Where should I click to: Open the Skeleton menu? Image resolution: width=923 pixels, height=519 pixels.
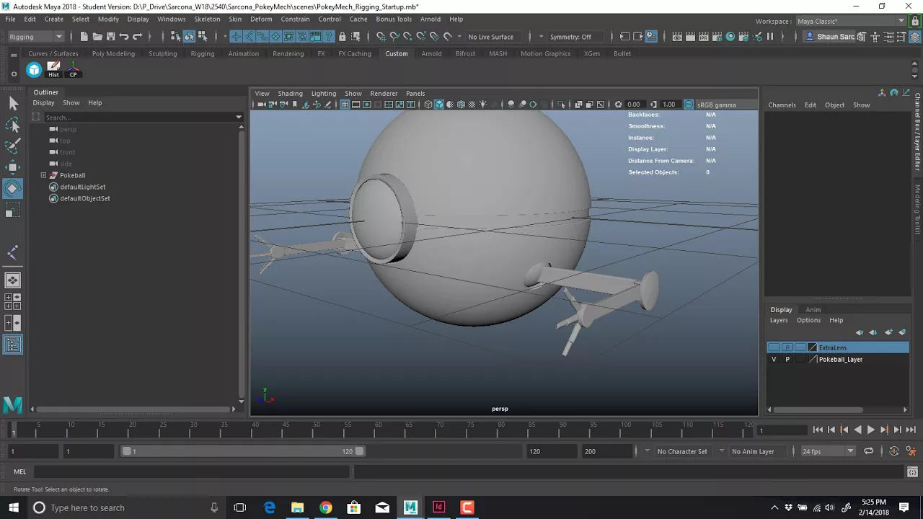207,19
